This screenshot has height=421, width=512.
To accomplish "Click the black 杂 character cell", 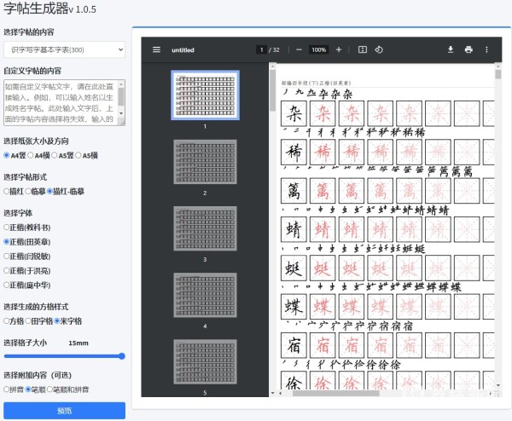I will coord(294,113).
